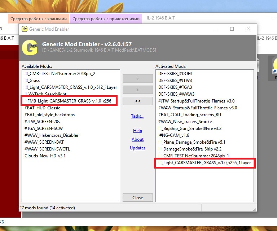Click the Generic Mod Enabler title bar icon
Screen dimensions: 277x231
(25, 29)
